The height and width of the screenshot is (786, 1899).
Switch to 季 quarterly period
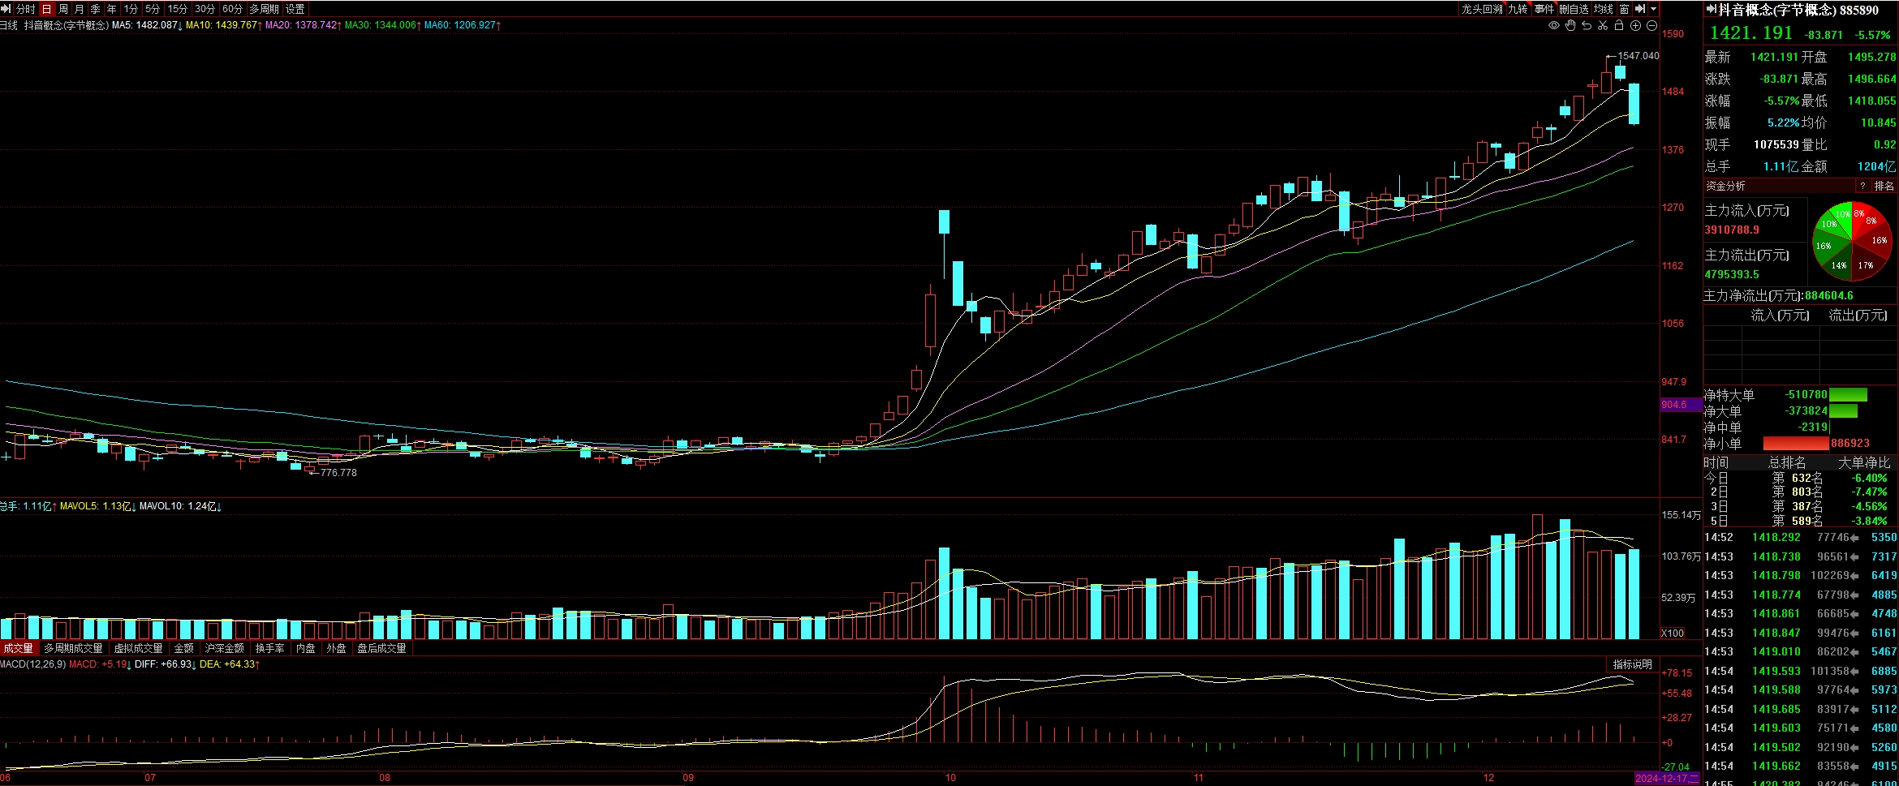96,9
